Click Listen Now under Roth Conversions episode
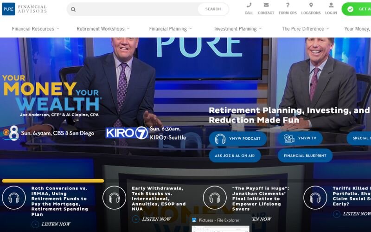This screenshot has width=371, height=232. coord(56,224)
